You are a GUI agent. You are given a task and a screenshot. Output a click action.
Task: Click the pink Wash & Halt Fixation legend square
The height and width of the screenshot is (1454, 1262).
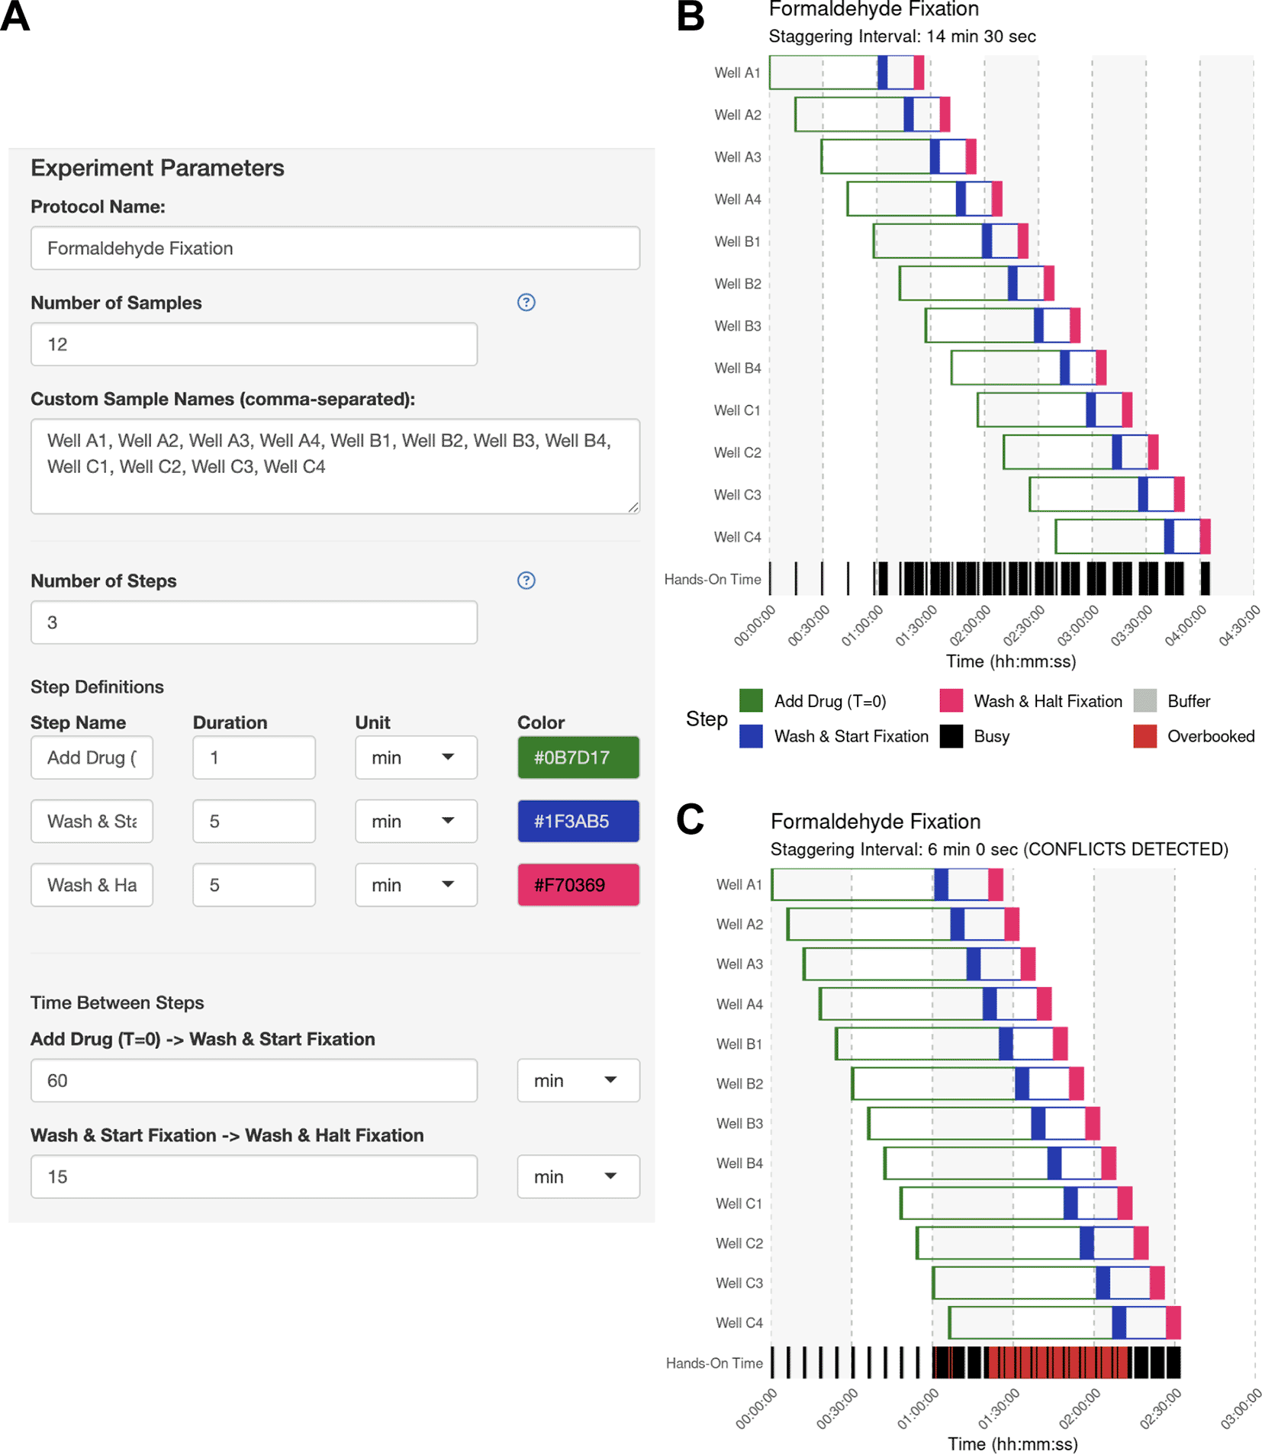[951, 700]
